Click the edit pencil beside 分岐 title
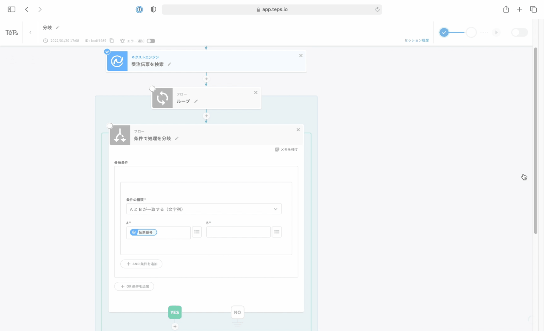This screenshot has height=331, width=544. tap(58, 28)
